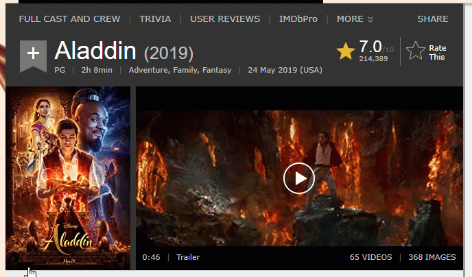
Task: Expand the MORE dropdown menu
Action: tap(355, 19)
